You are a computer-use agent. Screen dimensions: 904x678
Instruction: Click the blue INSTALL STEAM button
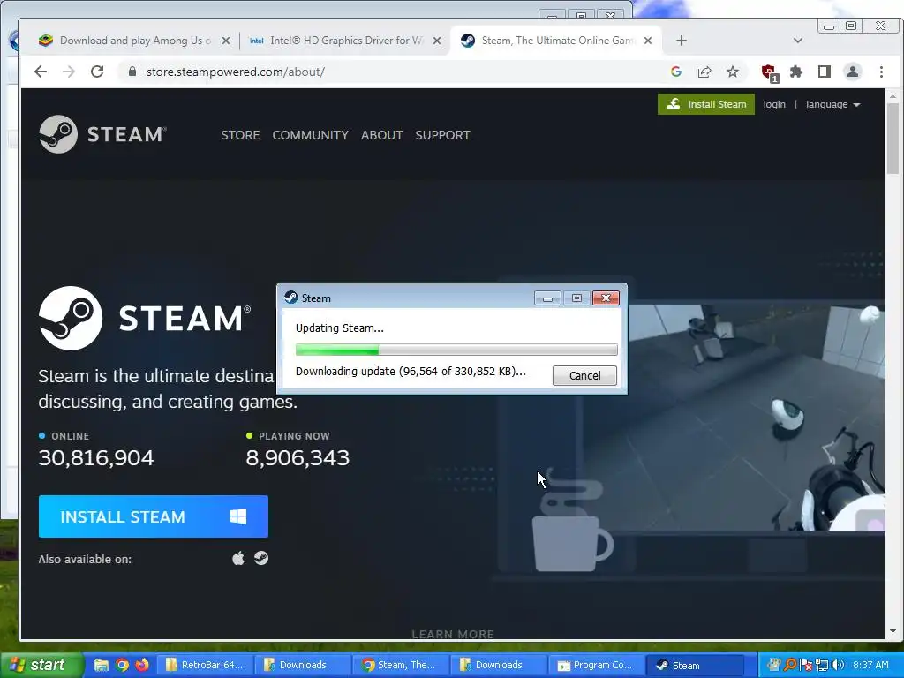154,516
